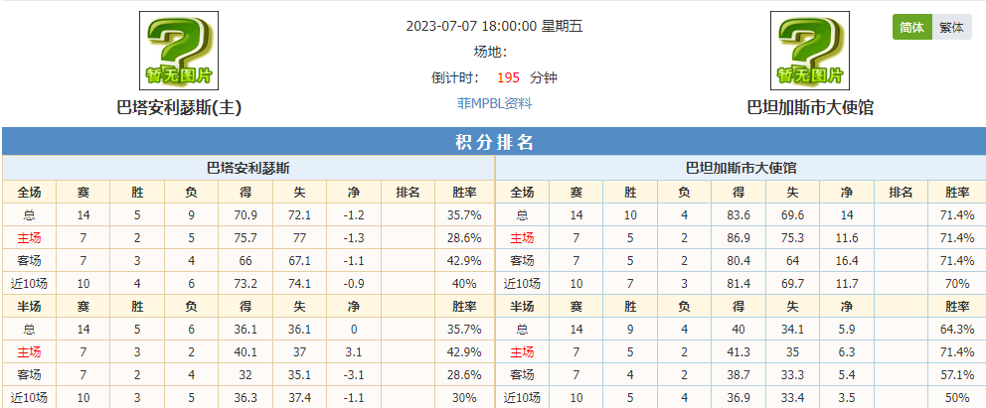Screen dimensions: 986x408
Task: Click the away team half-time 得 value 36.9
Action: click(739, 397)
